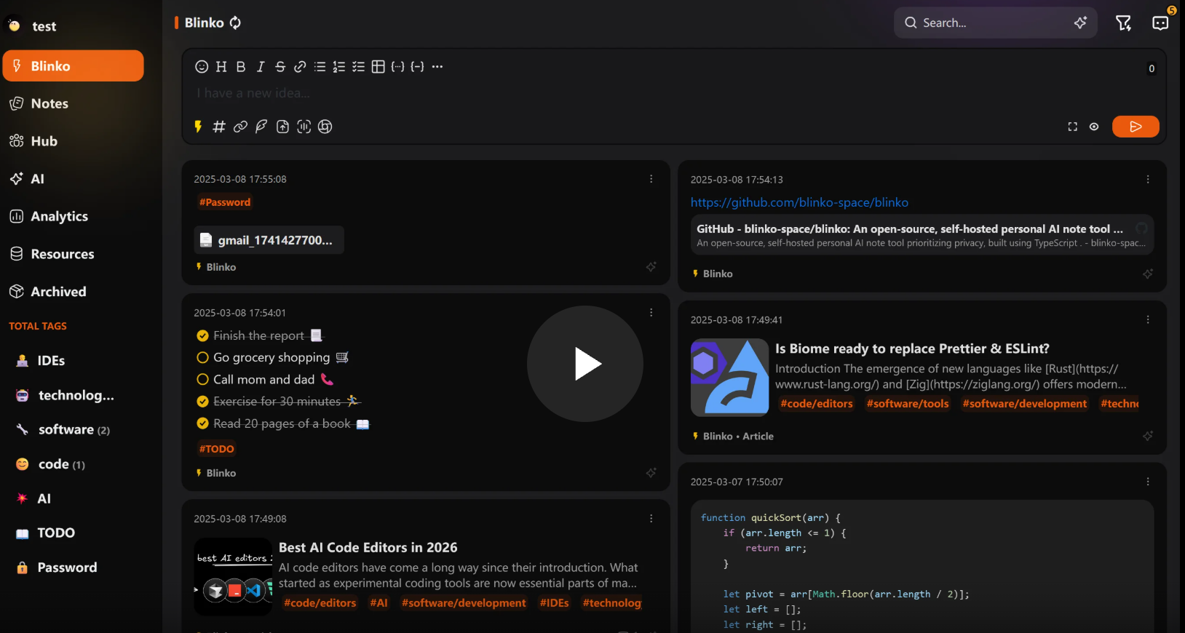This screenshot has width=1185, height=633.
Task: Click the refresh icon next to Blinko title
Action: [x=235, y=23]
